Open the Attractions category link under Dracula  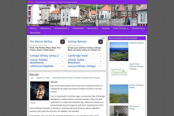(57, 78)
